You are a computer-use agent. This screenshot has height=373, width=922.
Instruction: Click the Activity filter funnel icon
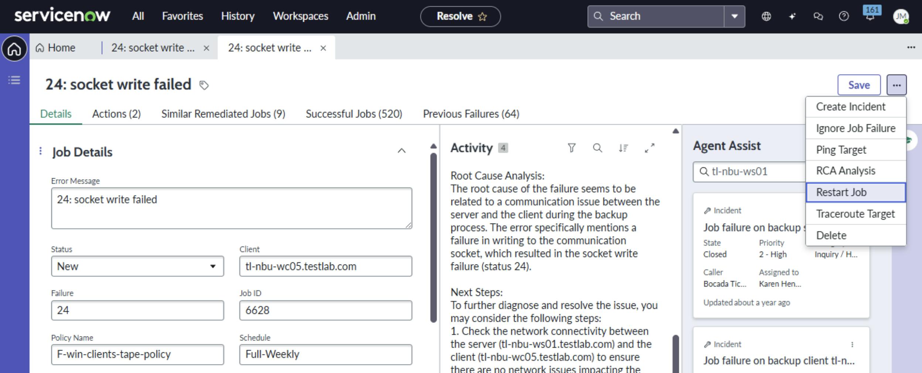(x=571, y=148)
